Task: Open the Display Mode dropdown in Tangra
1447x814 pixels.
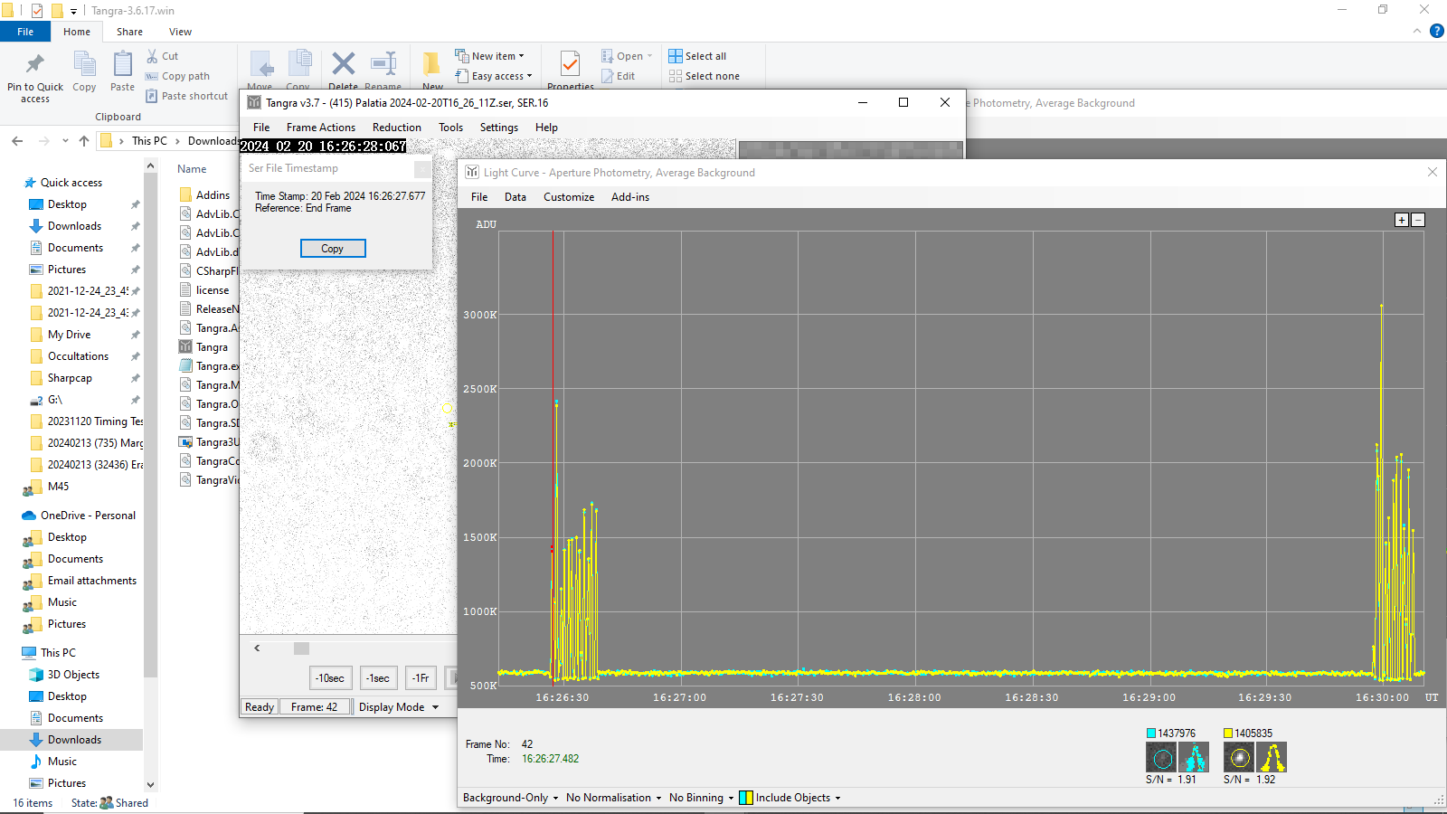Action: 399,707
